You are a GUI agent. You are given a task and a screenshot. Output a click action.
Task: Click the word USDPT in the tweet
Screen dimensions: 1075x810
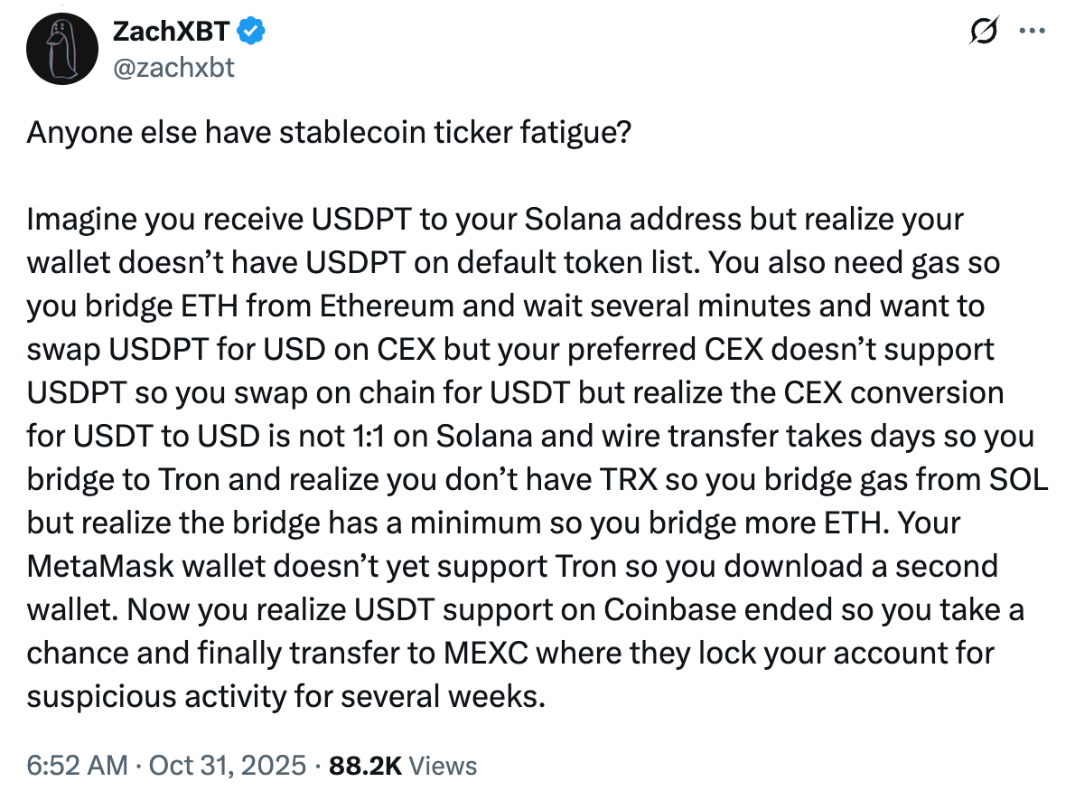coord(364,219)
